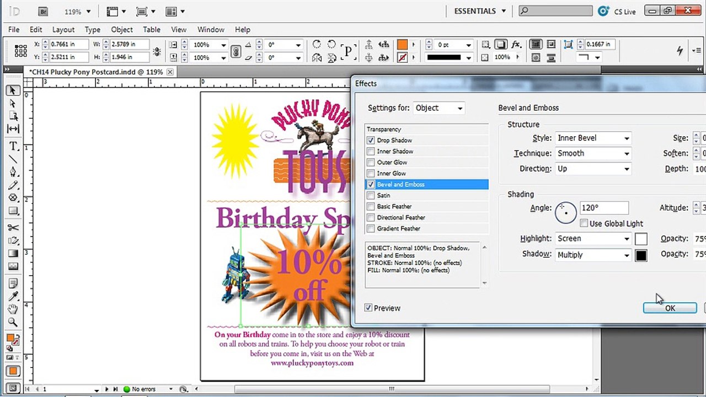Toggle the Use Global Light checkbox
Image resolution: width=706 pixels, height=397 pixels.
pyautogui.click(x=584, y=223)
